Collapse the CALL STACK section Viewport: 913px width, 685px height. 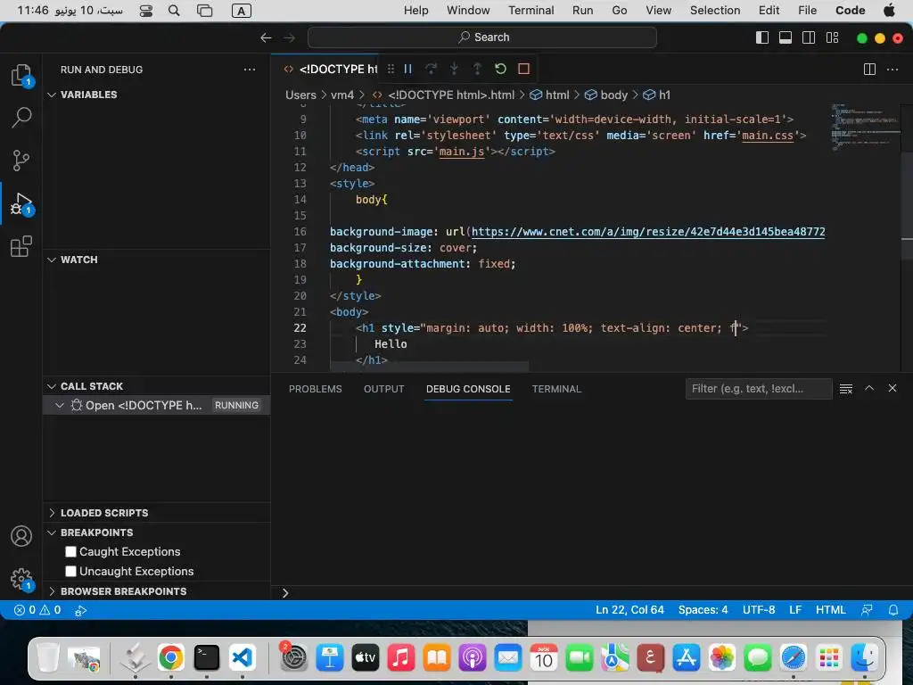click(x=92, y=386)
